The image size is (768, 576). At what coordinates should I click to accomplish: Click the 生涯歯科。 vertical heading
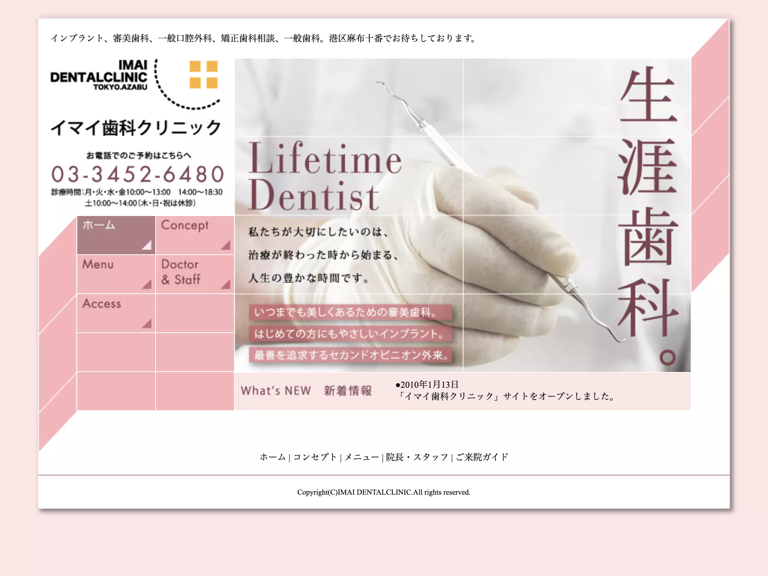648,215
